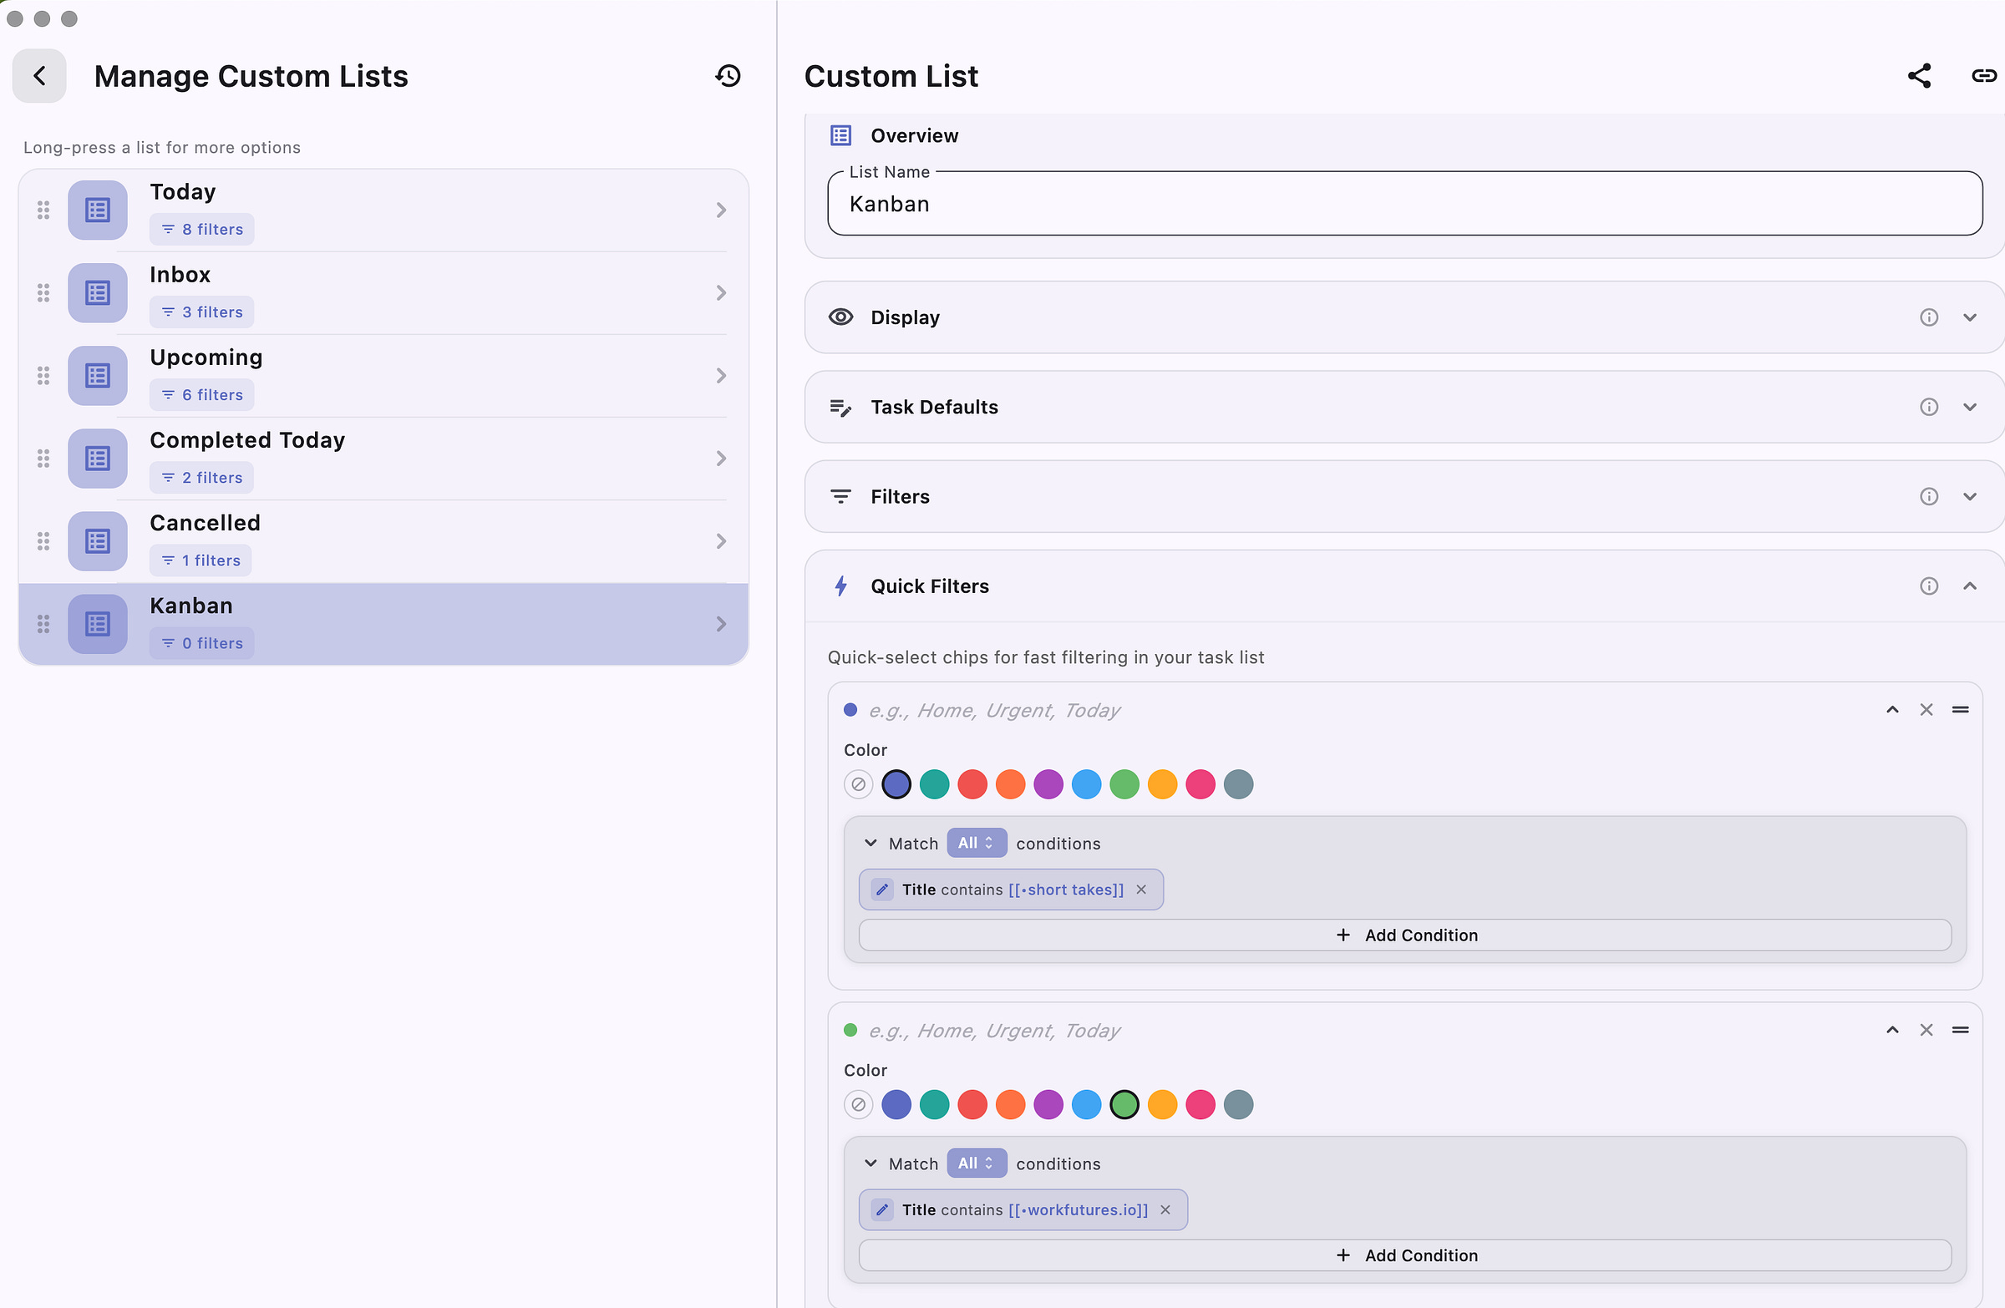Pick the orange color in second filter

tap(1010, 1104)
